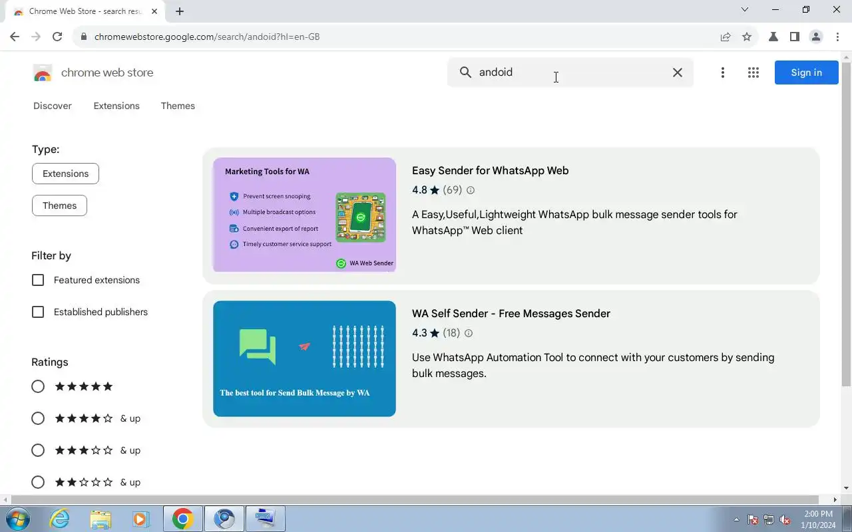Click the network icon in system tray
This screenshot has width=852, height=532.
[769, 519]
